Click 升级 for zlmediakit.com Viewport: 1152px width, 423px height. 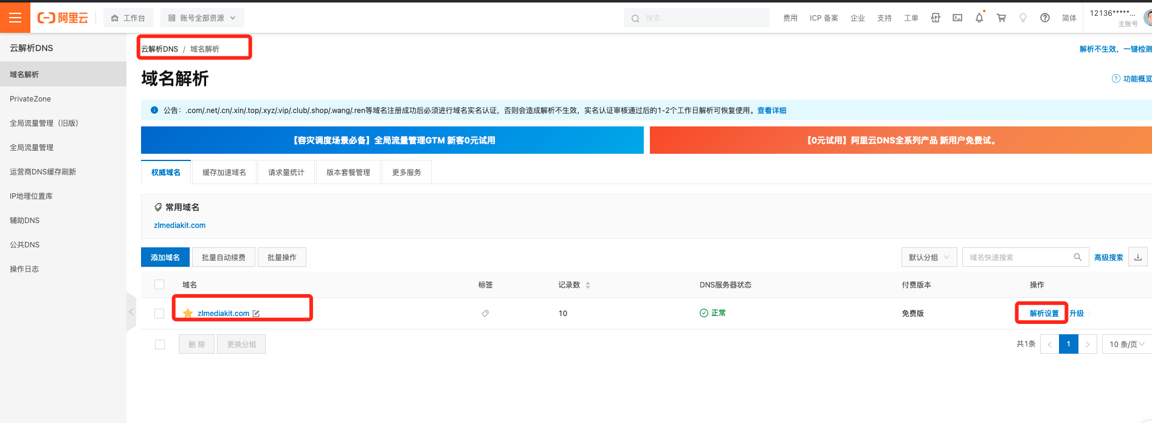click(1077, 314)
